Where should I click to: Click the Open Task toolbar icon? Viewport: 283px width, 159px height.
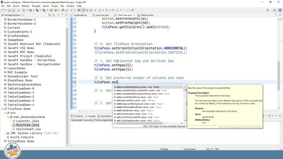67,10
